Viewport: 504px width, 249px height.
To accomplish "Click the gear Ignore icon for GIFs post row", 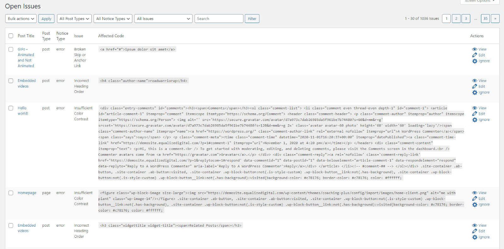I will [x=475, y=61].
